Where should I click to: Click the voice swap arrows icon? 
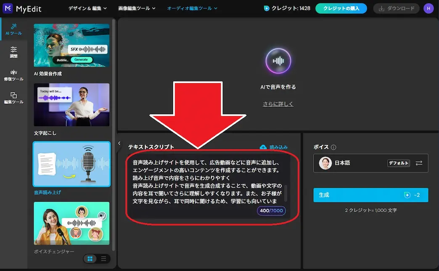coord(419,163)
